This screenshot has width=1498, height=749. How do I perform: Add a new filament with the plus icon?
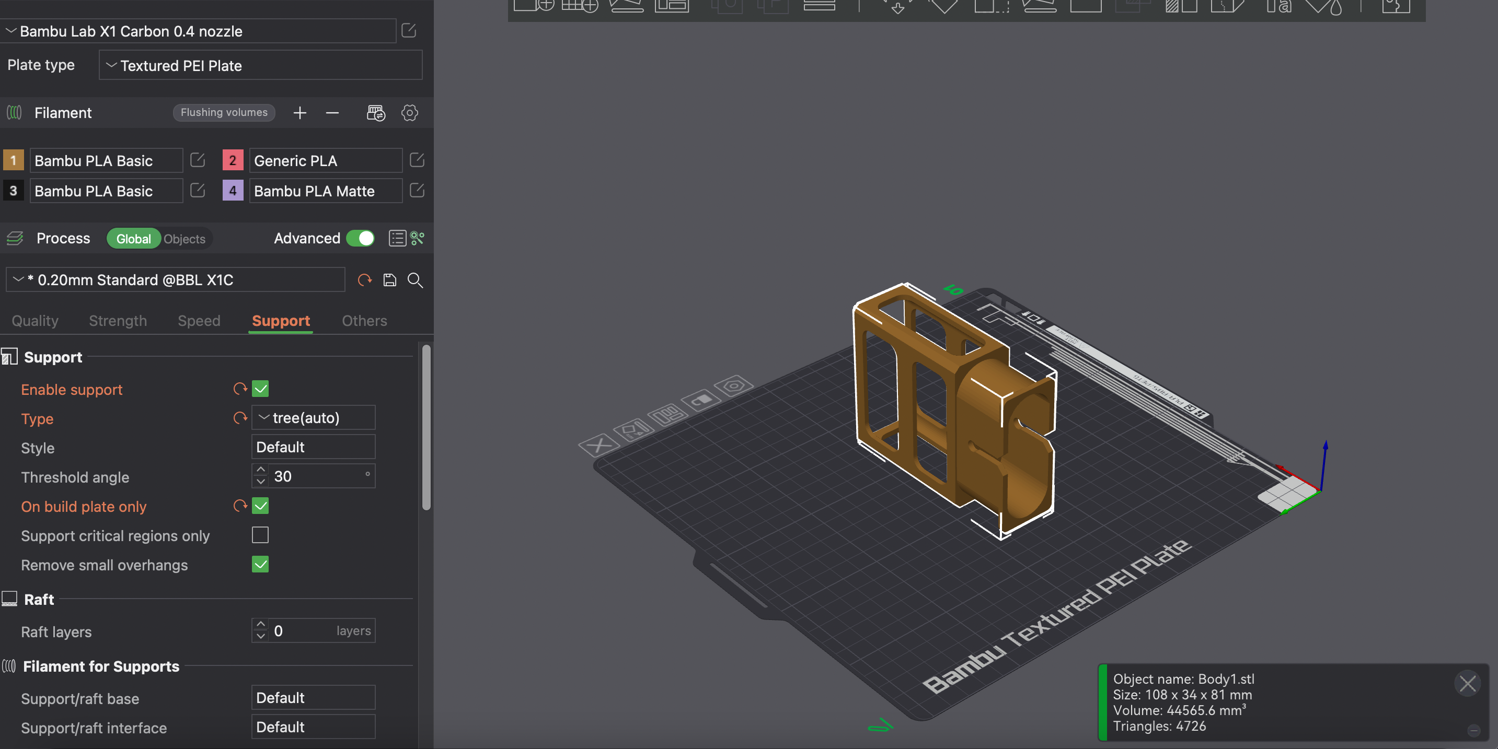[300, 113]
